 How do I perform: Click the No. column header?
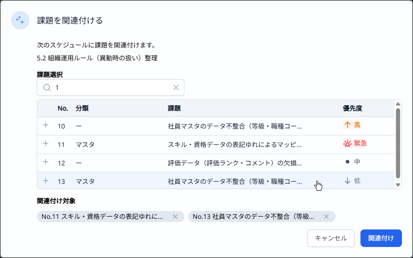tap(63, 109)
